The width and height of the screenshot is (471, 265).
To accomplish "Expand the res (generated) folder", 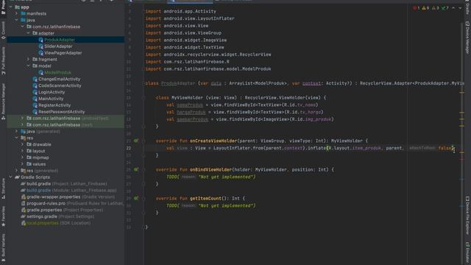I will tap(17, 171).
